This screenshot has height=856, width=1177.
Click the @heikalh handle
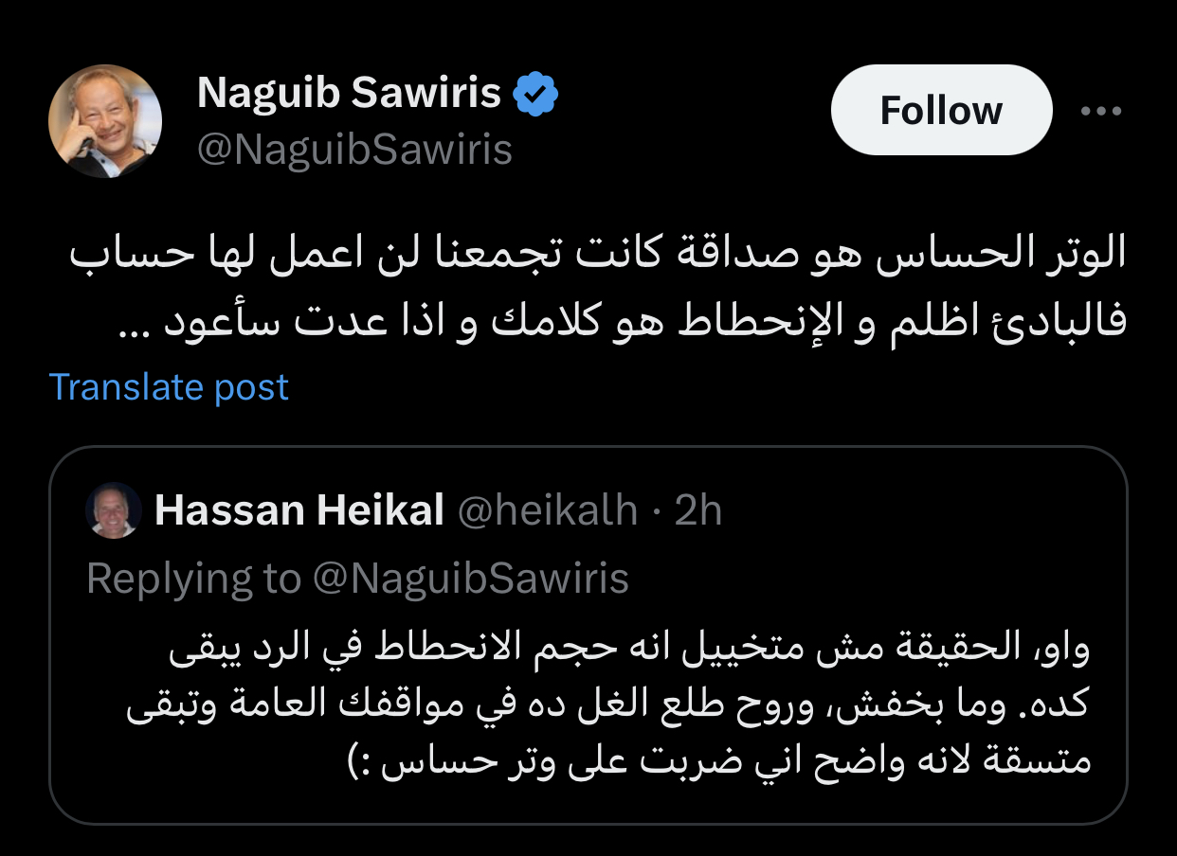[x=547, y=511]
